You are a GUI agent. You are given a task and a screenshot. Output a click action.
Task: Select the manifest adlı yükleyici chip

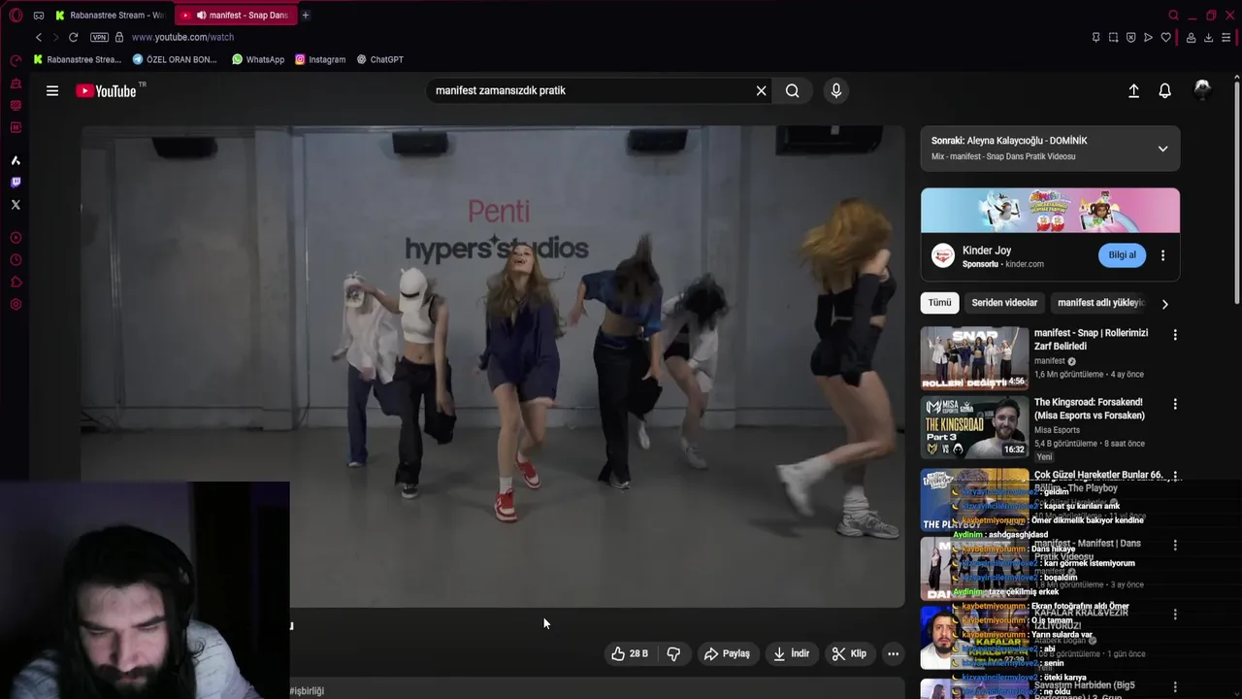(1100, 303)
